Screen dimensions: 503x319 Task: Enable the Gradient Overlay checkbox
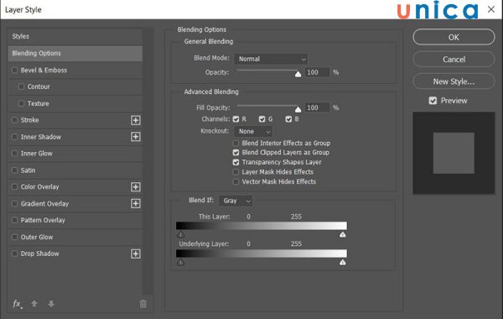(14, 204)
